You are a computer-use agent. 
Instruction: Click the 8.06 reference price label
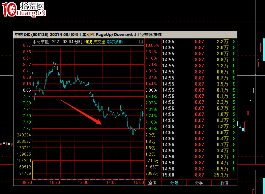(27, 90)
